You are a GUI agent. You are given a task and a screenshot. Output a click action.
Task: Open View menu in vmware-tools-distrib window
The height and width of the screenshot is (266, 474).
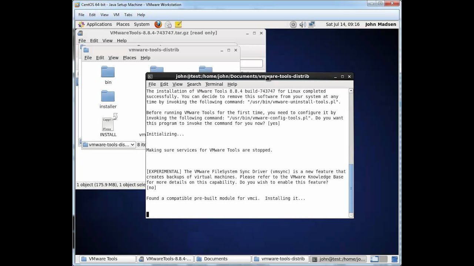pos(113,58)
